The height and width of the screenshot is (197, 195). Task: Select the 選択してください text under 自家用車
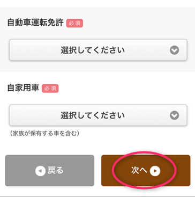93,115
